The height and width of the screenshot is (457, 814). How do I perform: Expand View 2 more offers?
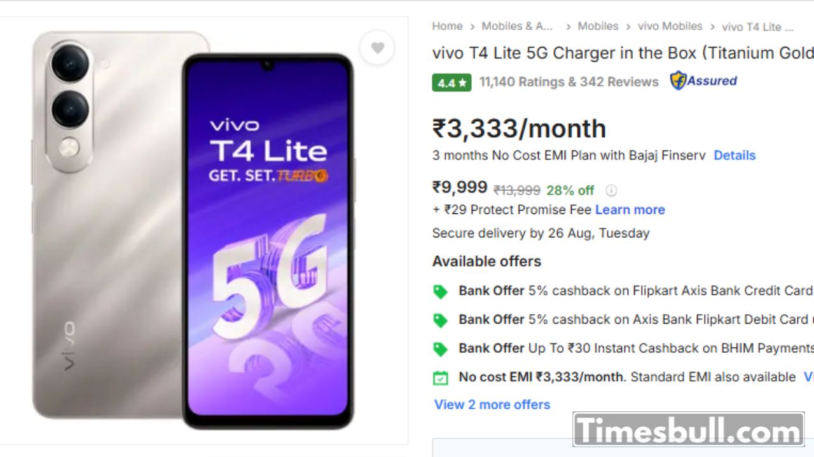[x=492, y=404]
